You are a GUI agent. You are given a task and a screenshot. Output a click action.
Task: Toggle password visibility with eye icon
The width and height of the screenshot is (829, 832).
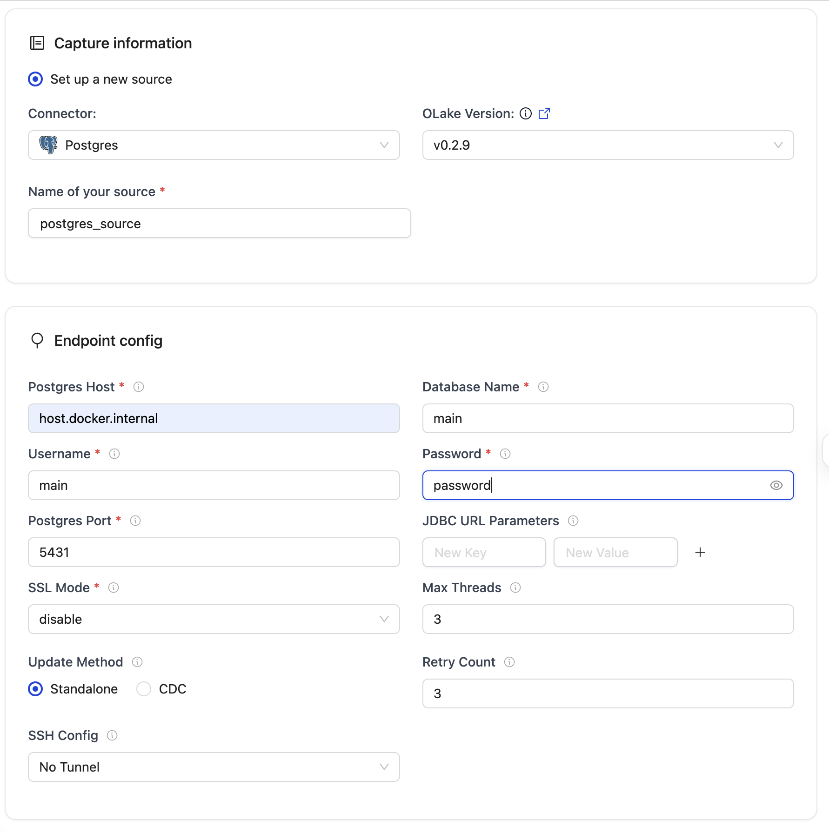pos(776,485)
